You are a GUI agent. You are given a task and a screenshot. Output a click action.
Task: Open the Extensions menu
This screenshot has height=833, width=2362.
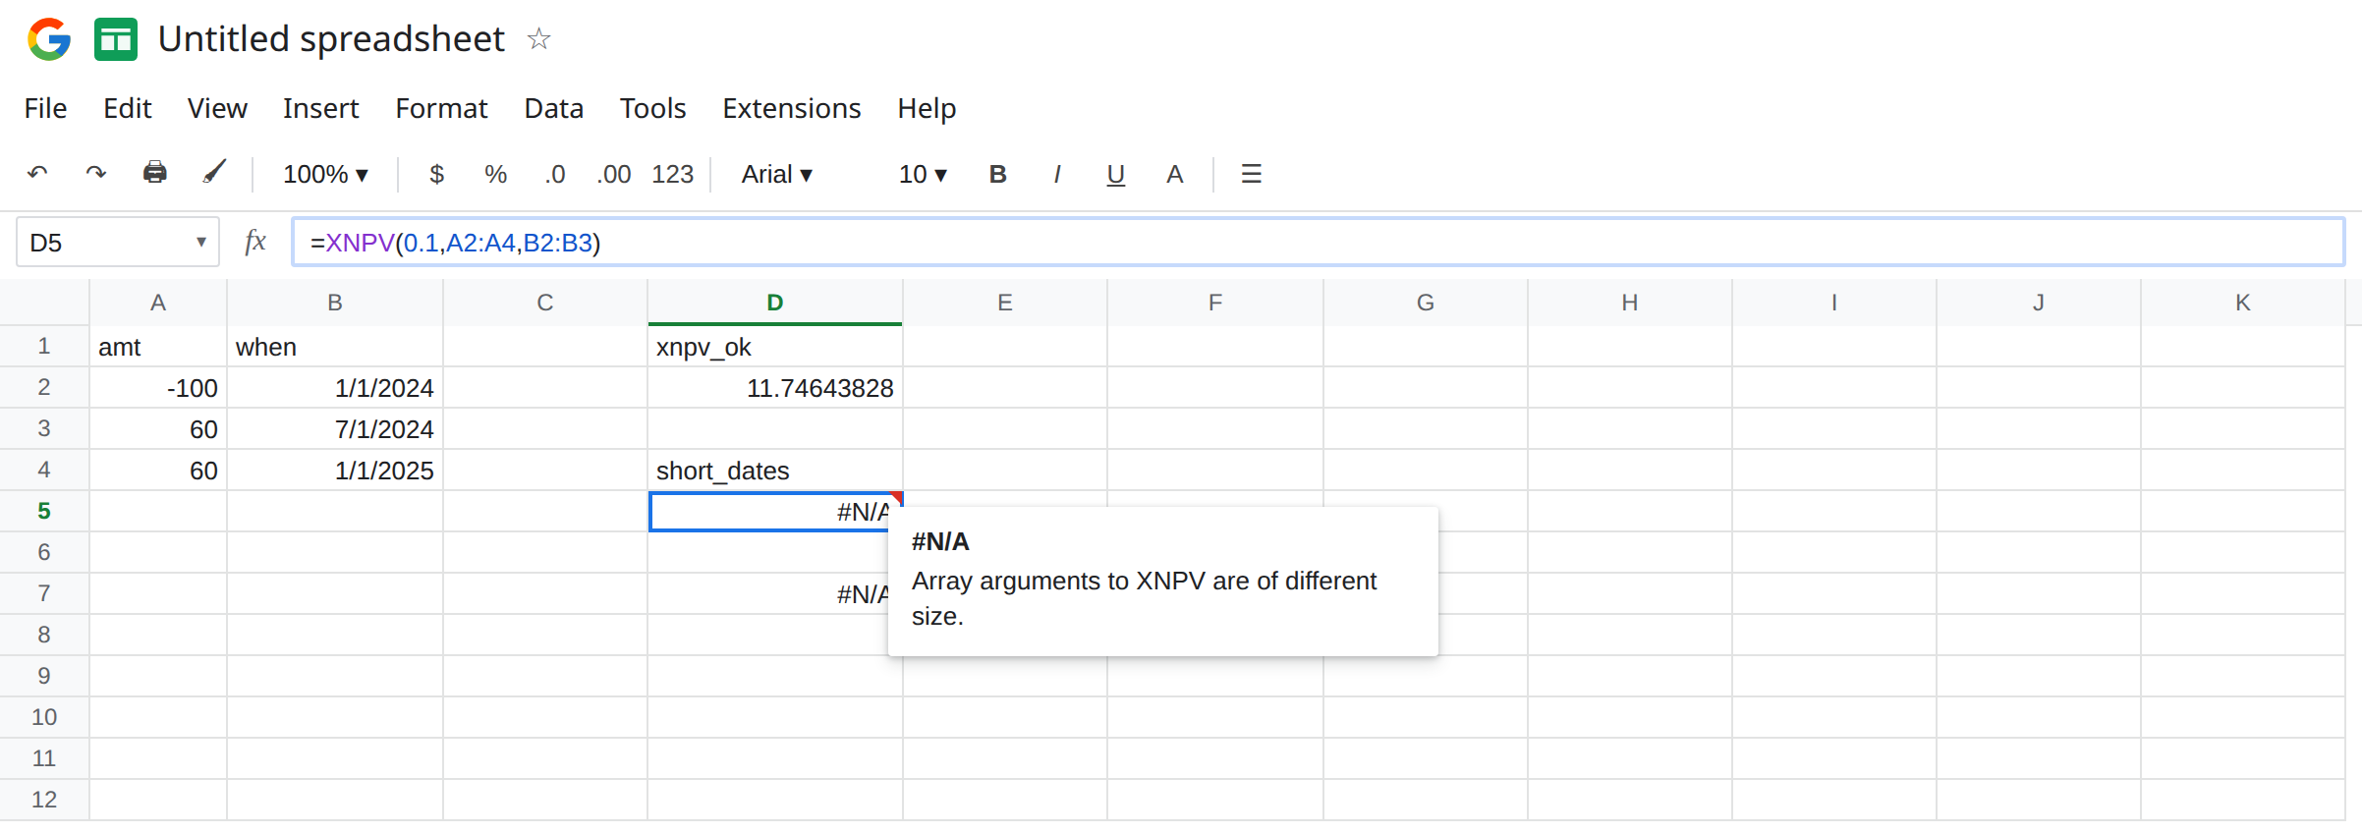(792, 108)
